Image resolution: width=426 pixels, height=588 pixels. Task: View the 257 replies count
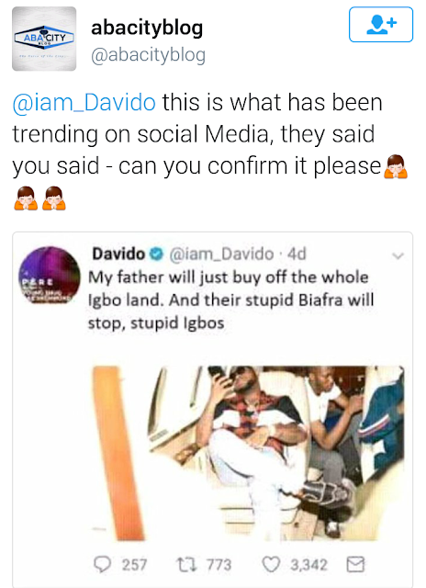[134, 565]
